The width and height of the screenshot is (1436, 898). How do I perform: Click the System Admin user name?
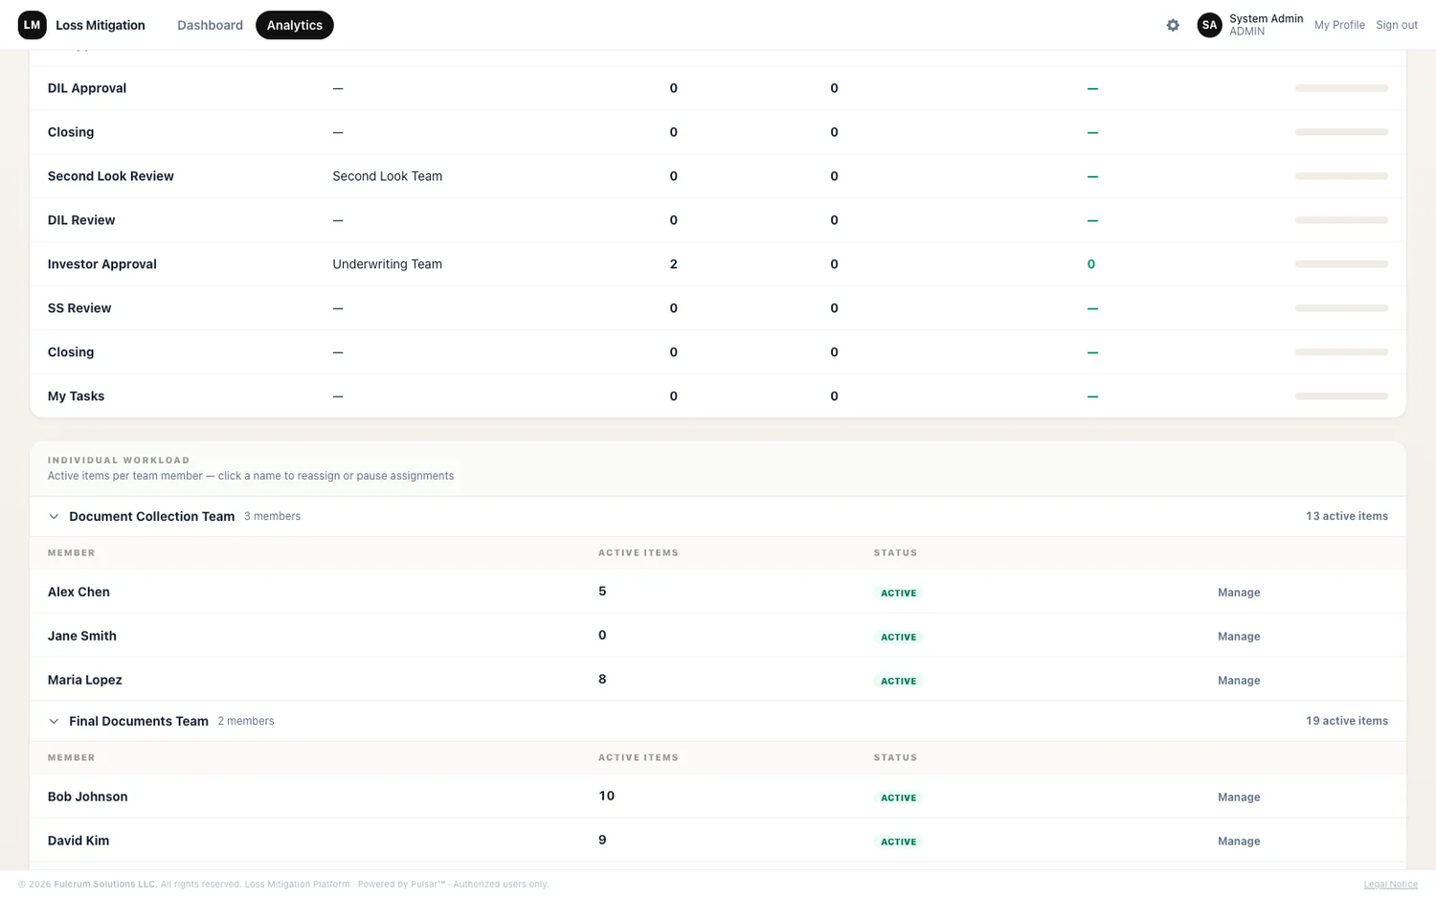coord(1267,18)
